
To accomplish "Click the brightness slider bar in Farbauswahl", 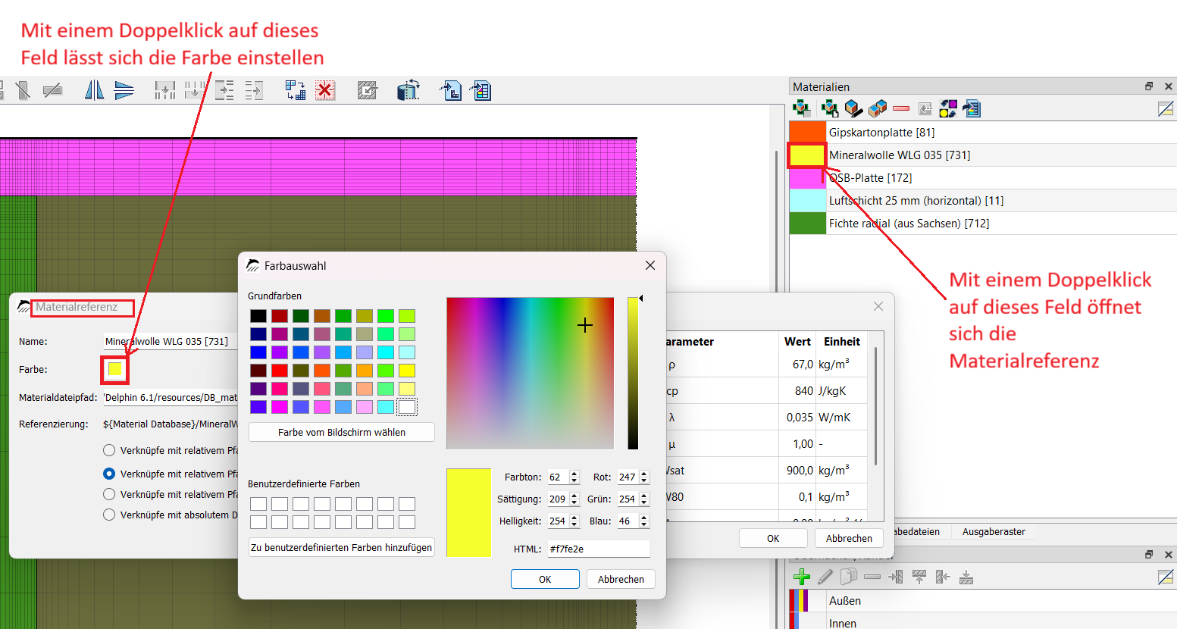I will [633, 374].
